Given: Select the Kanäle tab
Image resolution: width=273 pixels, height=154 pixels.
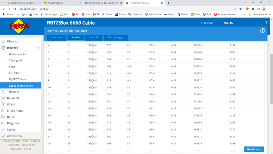Looking at the screenshot, I should click(76, 37).
